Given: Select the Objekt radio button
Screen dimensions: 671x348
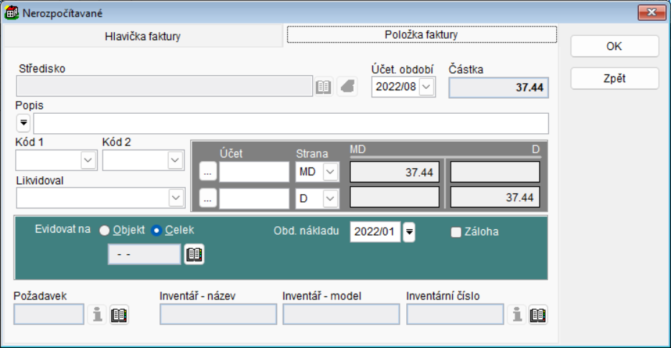Looking at the screenshot, I should click(x=105, y=231).
